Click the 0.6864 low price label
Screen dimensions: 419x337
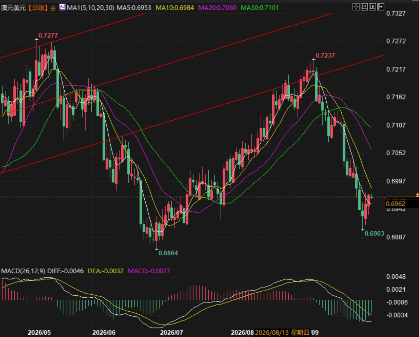pyautogui.click(x=168, y=253)
